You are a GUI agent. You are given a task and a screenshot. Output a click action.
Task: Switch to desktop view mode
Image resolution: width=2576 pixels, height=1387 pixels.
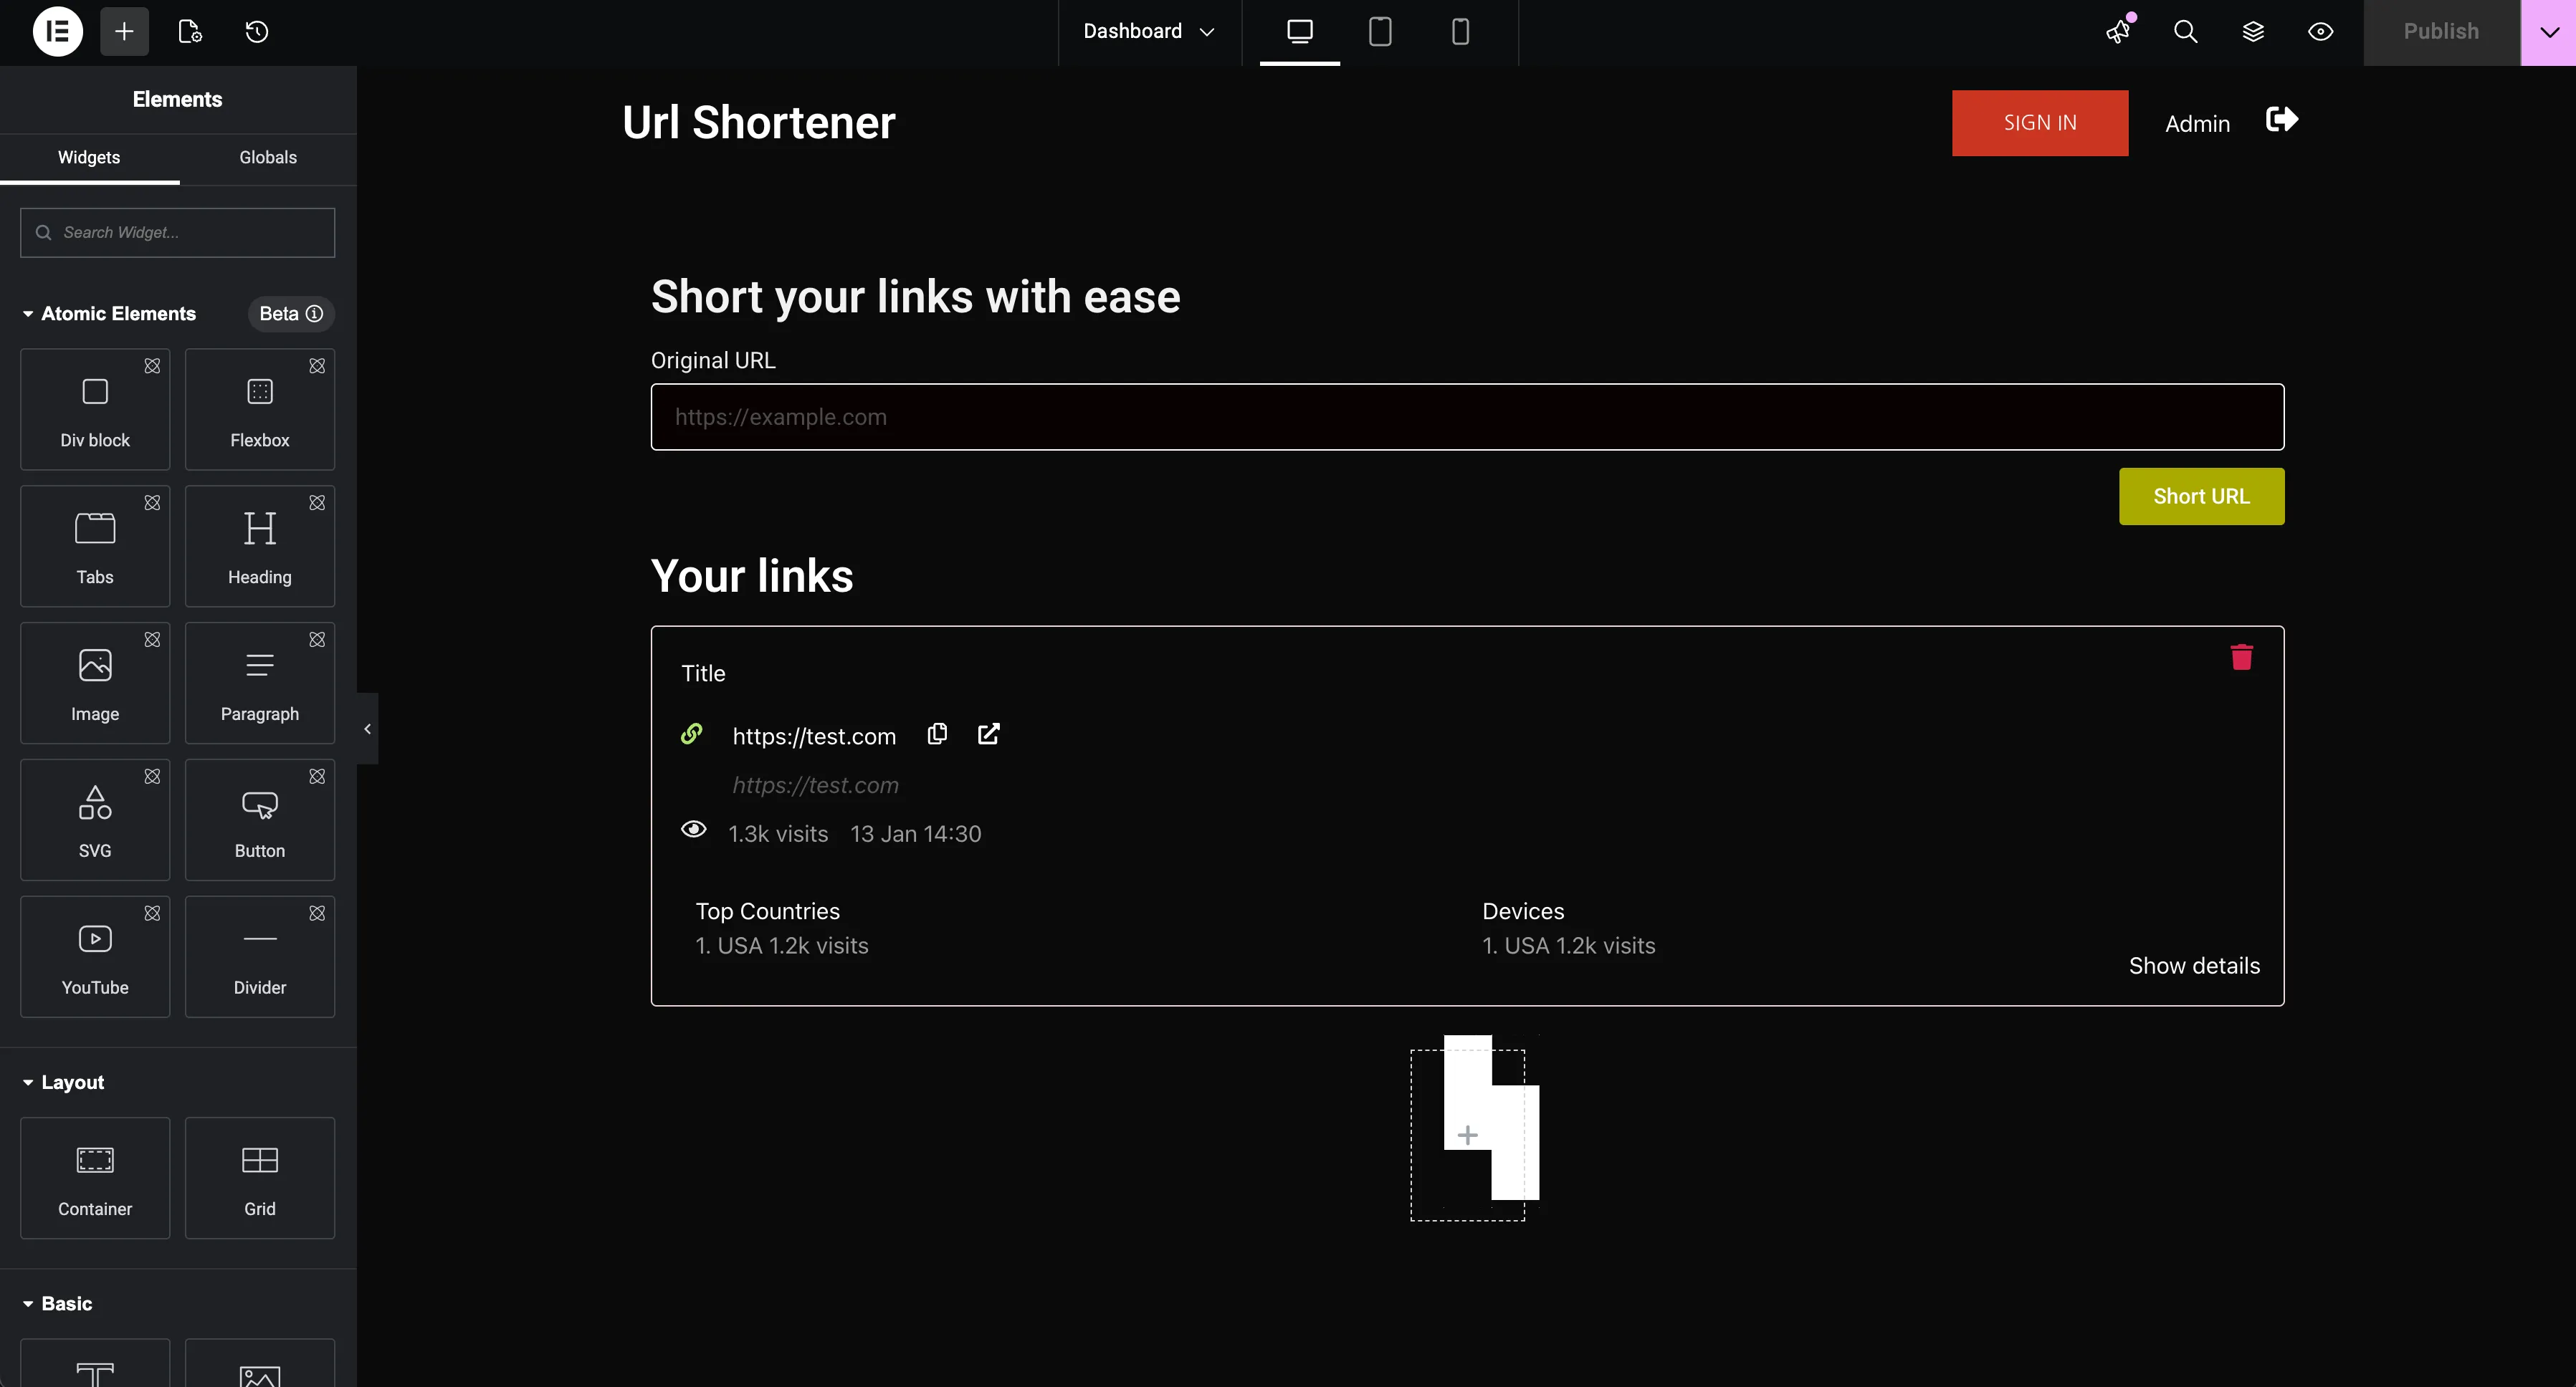click(x=1299, y=31)
